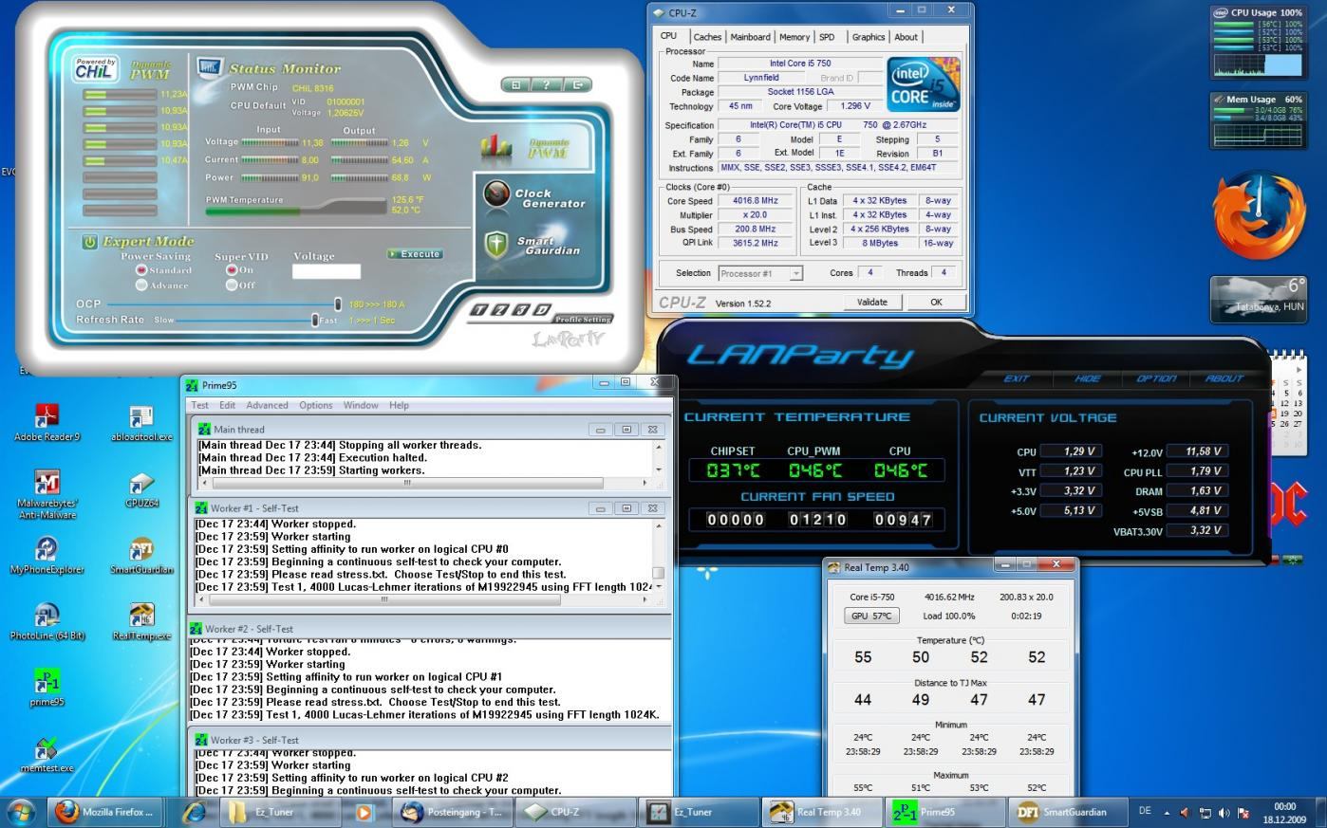Click the Refresh Rate slider handle
The image size is (1327, 828).
pyautogui.click(x=315, y=320)
